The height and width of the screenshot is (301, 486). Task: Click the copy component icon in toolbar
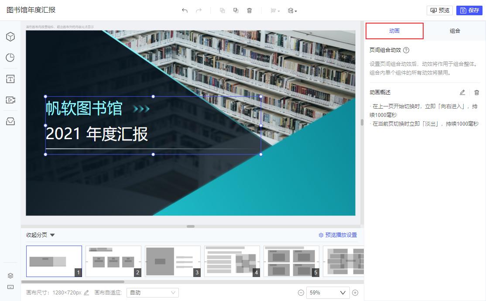tap(222, 10)
